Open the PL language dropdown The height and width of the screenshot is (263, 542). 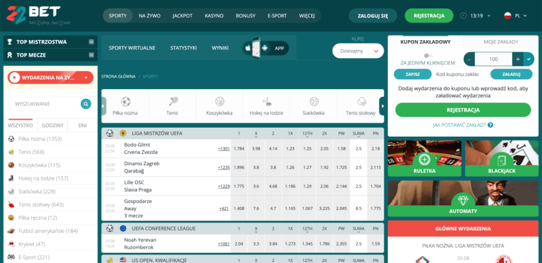tap(521, 15)
